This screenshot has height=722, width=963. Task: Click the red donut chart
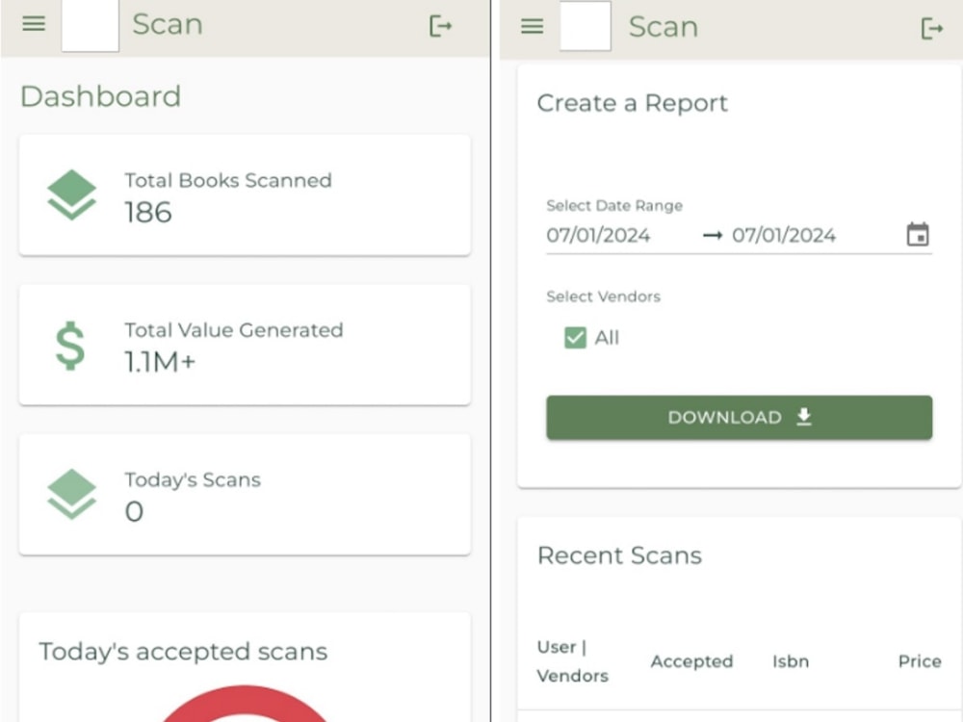pos(245,704)
